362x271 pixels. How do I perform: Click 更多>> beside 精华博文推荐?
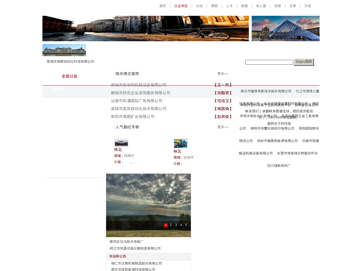pos(223,74)
